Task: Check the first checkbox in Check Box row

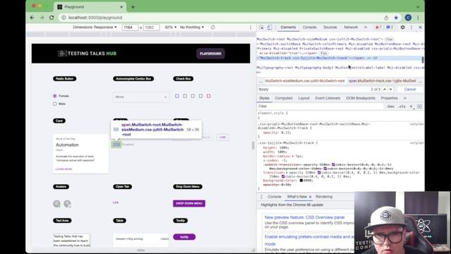Action: (x=177, y=96)
